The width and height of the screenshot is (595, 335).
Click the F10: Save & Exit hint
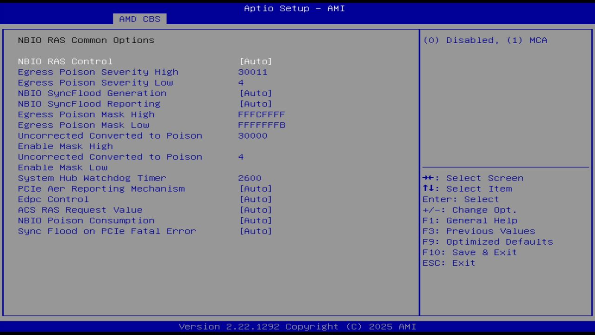(x=470, y=252)
